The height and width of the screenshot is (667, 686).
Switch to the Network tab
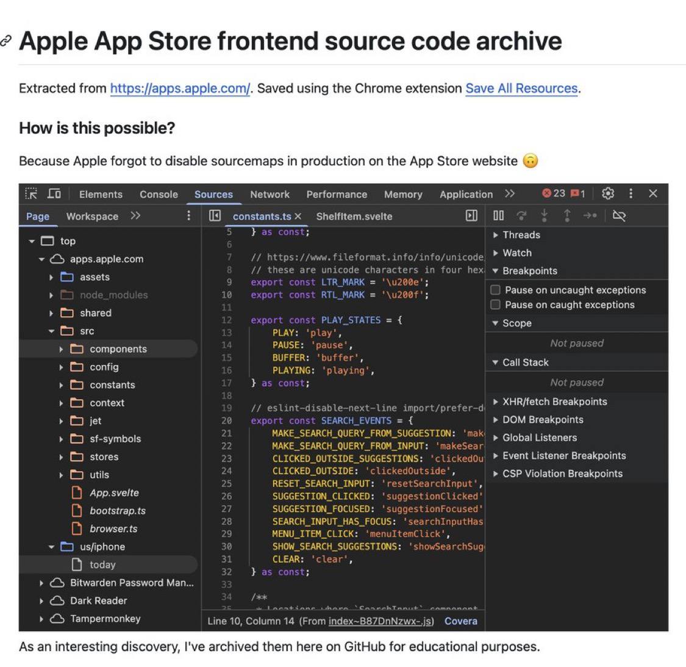(270, 194)
